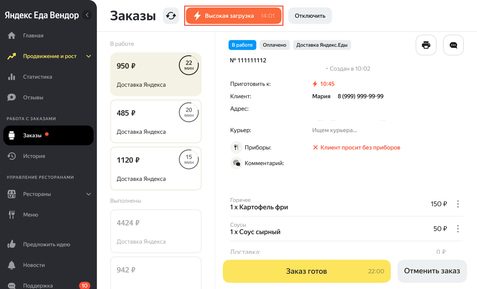
Task: Click the print order icon
Action: (x=426, y=45)
